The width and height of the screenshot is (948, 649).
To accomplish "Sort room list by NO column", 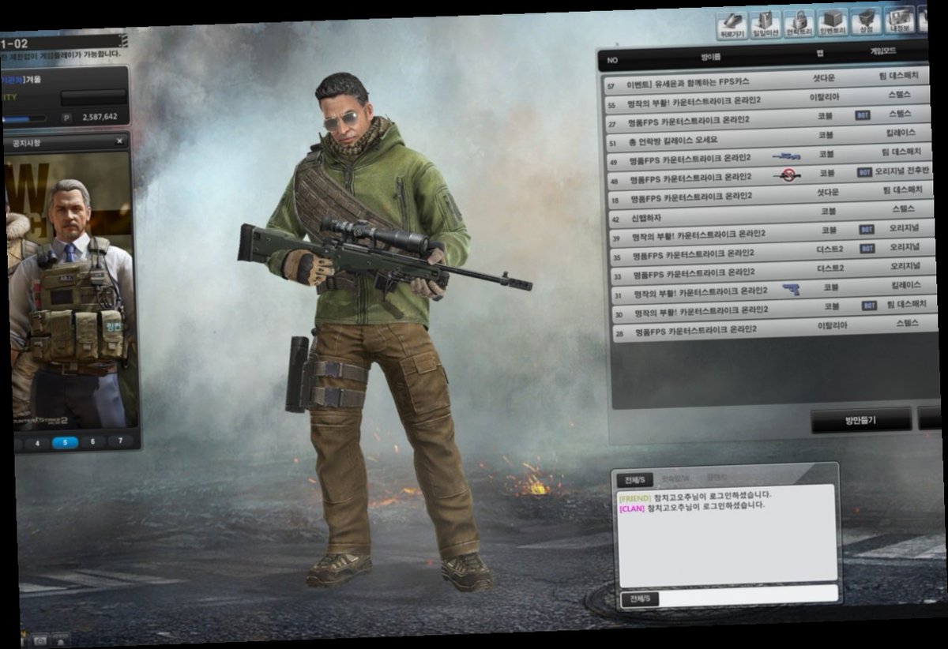I will coord(612,59).
